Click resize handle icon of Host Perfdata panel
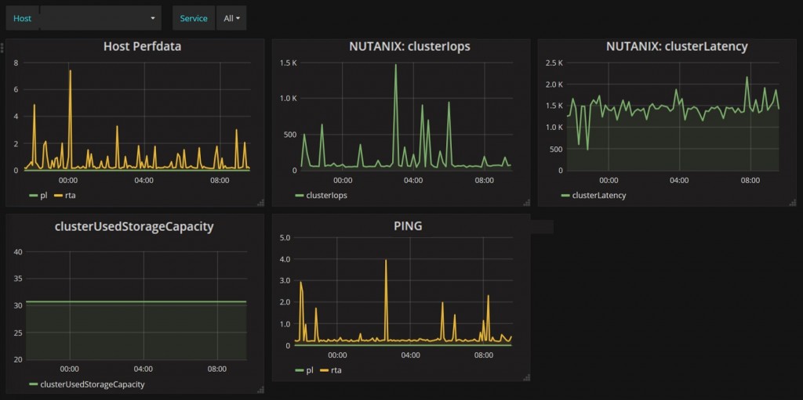The width and height of the screenshot is (803, 400). coord(260,203)
